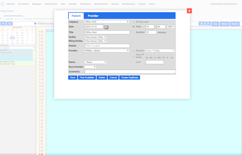242x155 pixels.
Task: Click the printer icon in calendar toolbar
Action: click(x=202, y=24)
